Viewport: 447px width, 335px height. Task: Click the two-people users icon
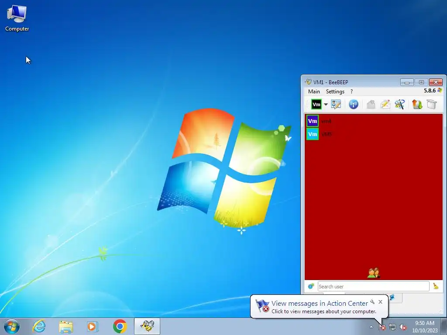374,273
